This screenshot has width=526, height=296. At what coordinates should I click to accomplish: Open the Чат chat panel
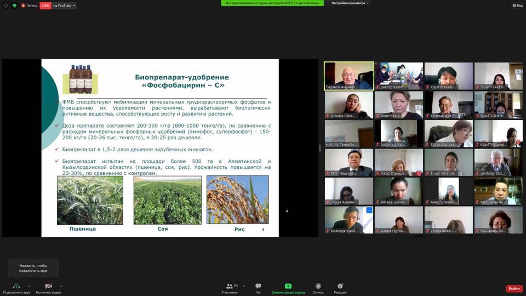click(x=258, y=287)
